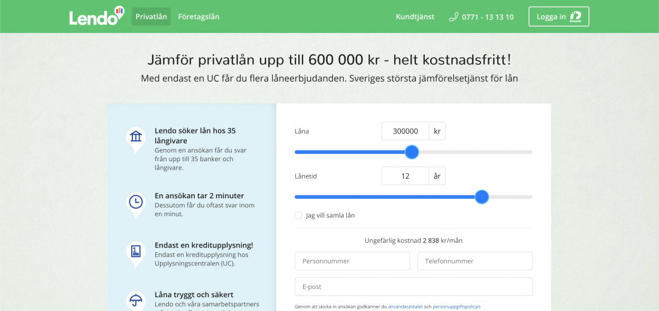This screenshot has width=659, height=311.
Task: Open the Kundtjänst page
Action: (x=415, y=17)
